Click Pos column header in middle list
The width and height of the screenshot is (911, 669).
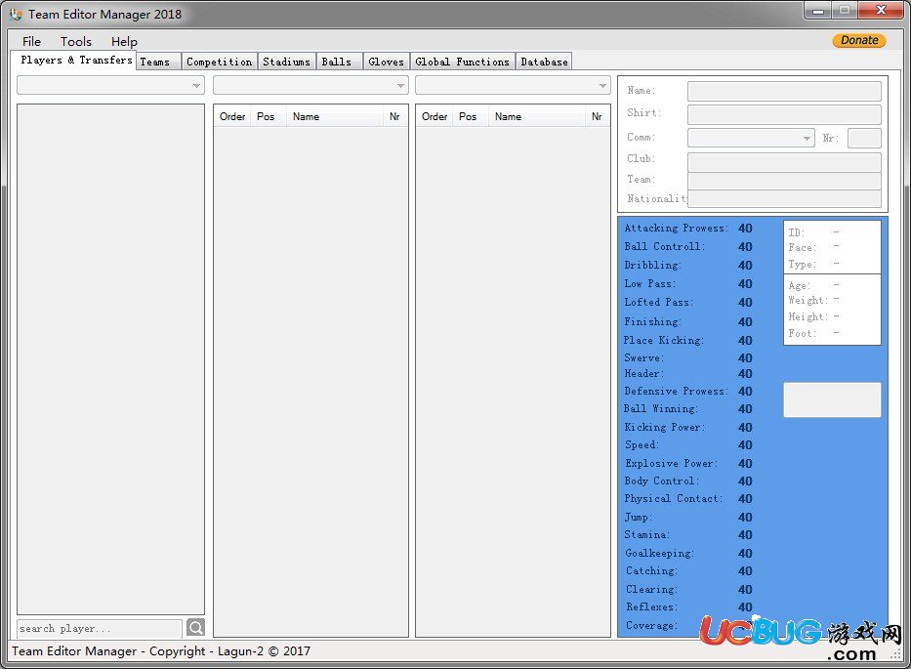click(x=266, y=116)
